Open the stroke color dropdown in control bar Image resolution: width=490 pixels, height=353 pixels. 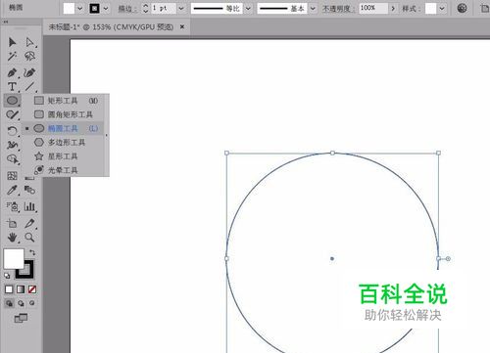coord(106,9)
